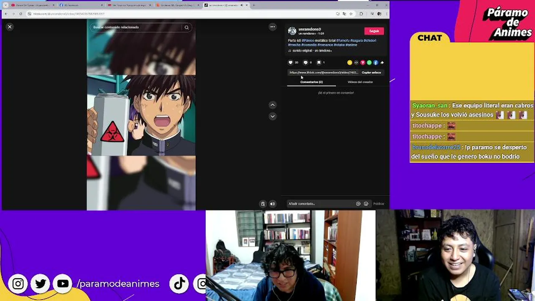Open comments via speech bubble icon
This screenshot has width=535, height=301.
[x=305, y=62]
